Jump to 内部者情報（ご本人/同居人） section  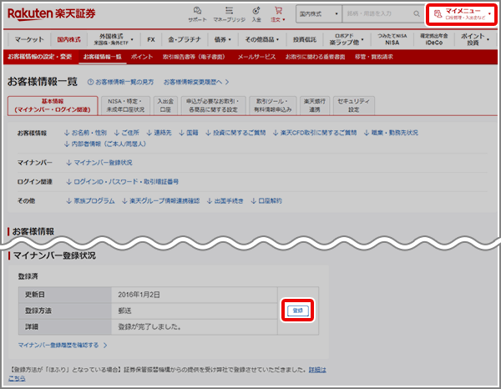point(105,144)
